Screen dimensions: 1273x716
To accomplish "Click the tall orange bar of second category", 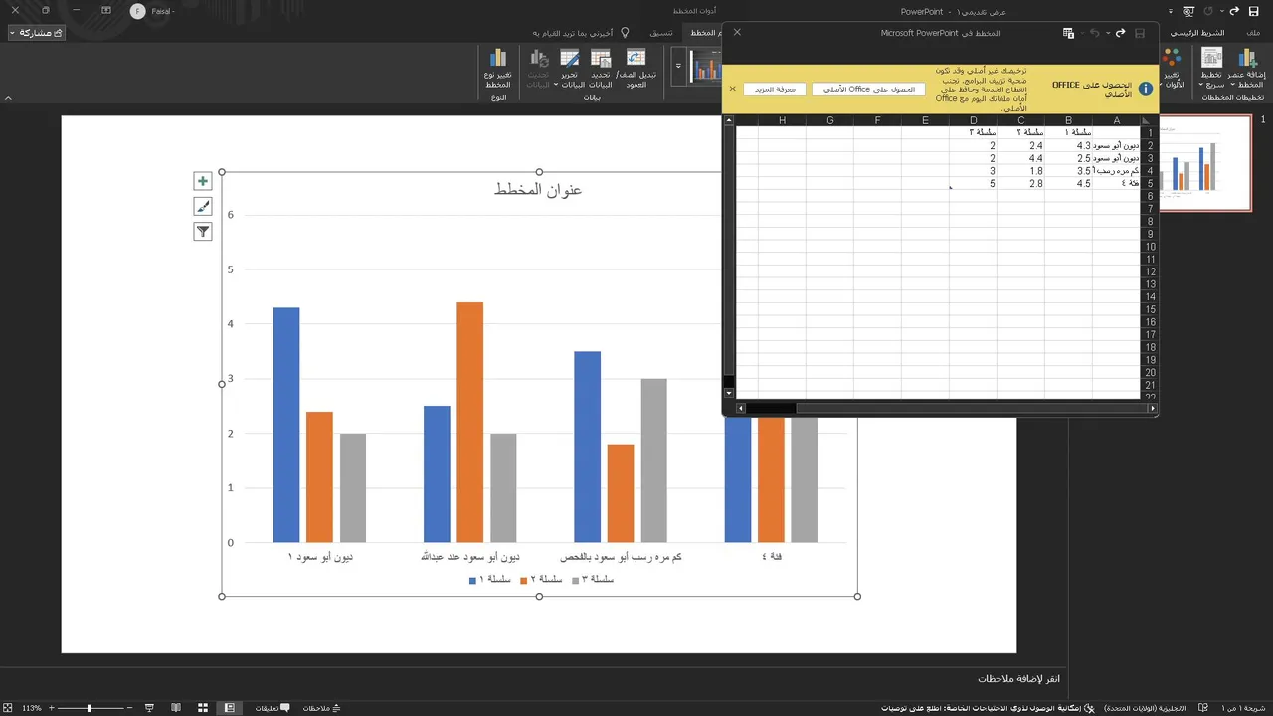I will click(469, 422).
